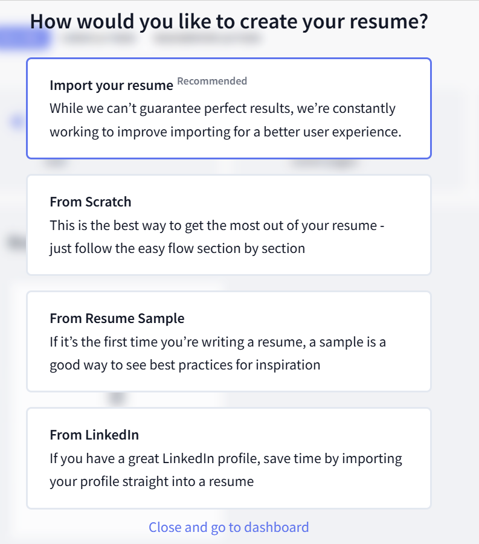Click "While we can't guarantee perfect results" line
This screenshot has width=479, height=544.
[222, 109]
